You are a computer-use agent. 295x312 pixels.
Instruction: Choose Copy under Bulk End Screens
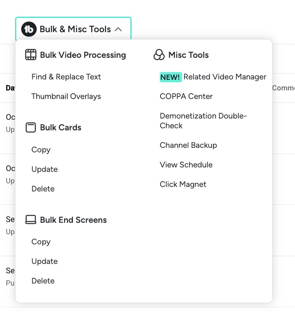tap(41, 242)
